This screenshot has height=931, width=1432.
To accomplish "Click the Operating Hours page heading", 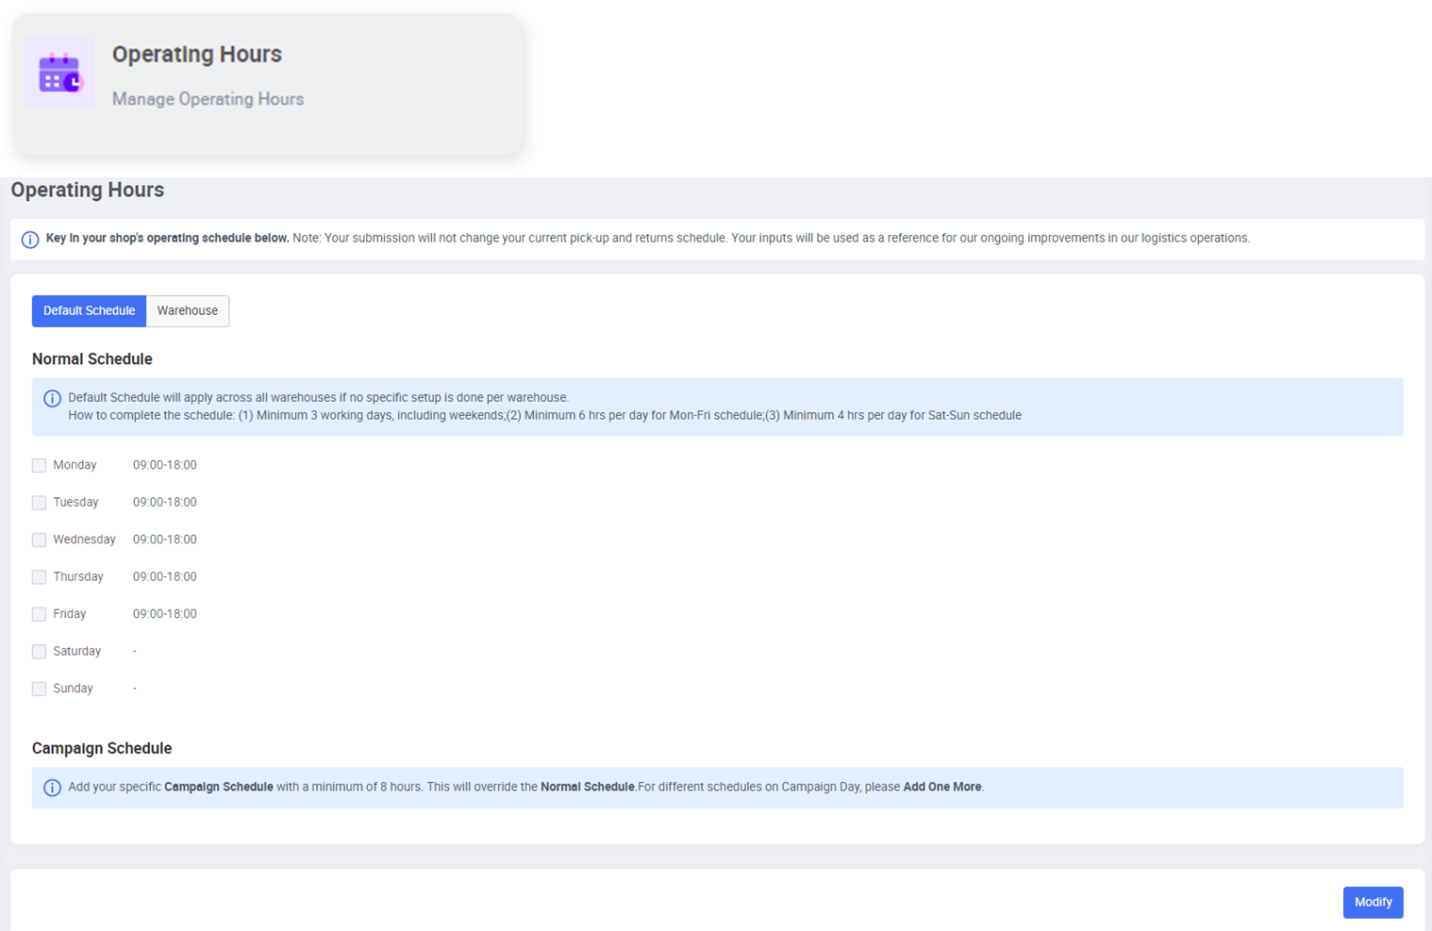I will click(x=88, y=190).
